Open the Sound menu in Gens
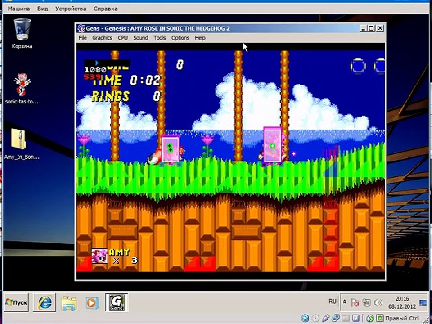This screenshot has width=432, height=324. [140, 38]
